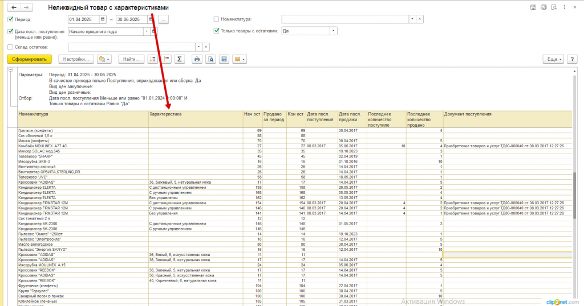Click the three-dot menu in title bar
584x306 pixels.
564,7
